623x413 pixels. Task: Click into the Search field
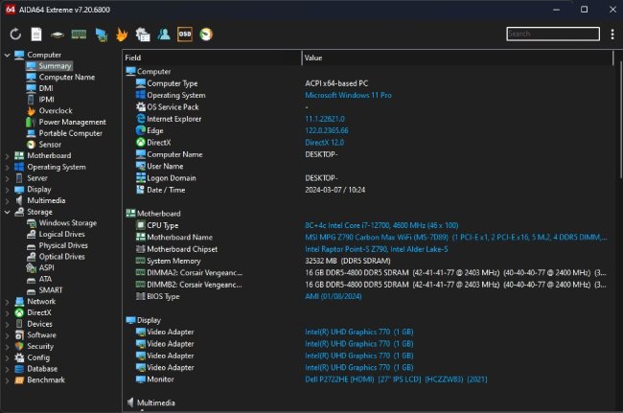pyautogui.click(x=553, y=34)
